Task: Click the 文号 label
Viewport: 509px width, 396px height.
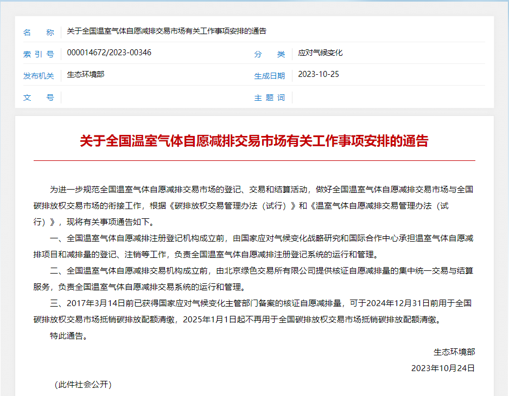Action: point(39,98)
